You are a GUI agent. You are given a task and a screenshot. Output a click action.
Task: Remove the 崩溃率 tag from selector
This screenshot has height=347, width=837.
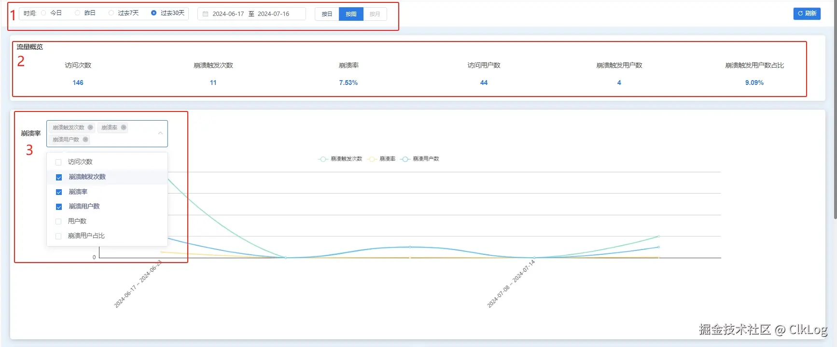click(x=124, y=127)
